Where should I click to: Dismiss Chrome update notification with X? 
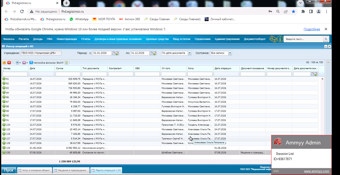(326, 29)
